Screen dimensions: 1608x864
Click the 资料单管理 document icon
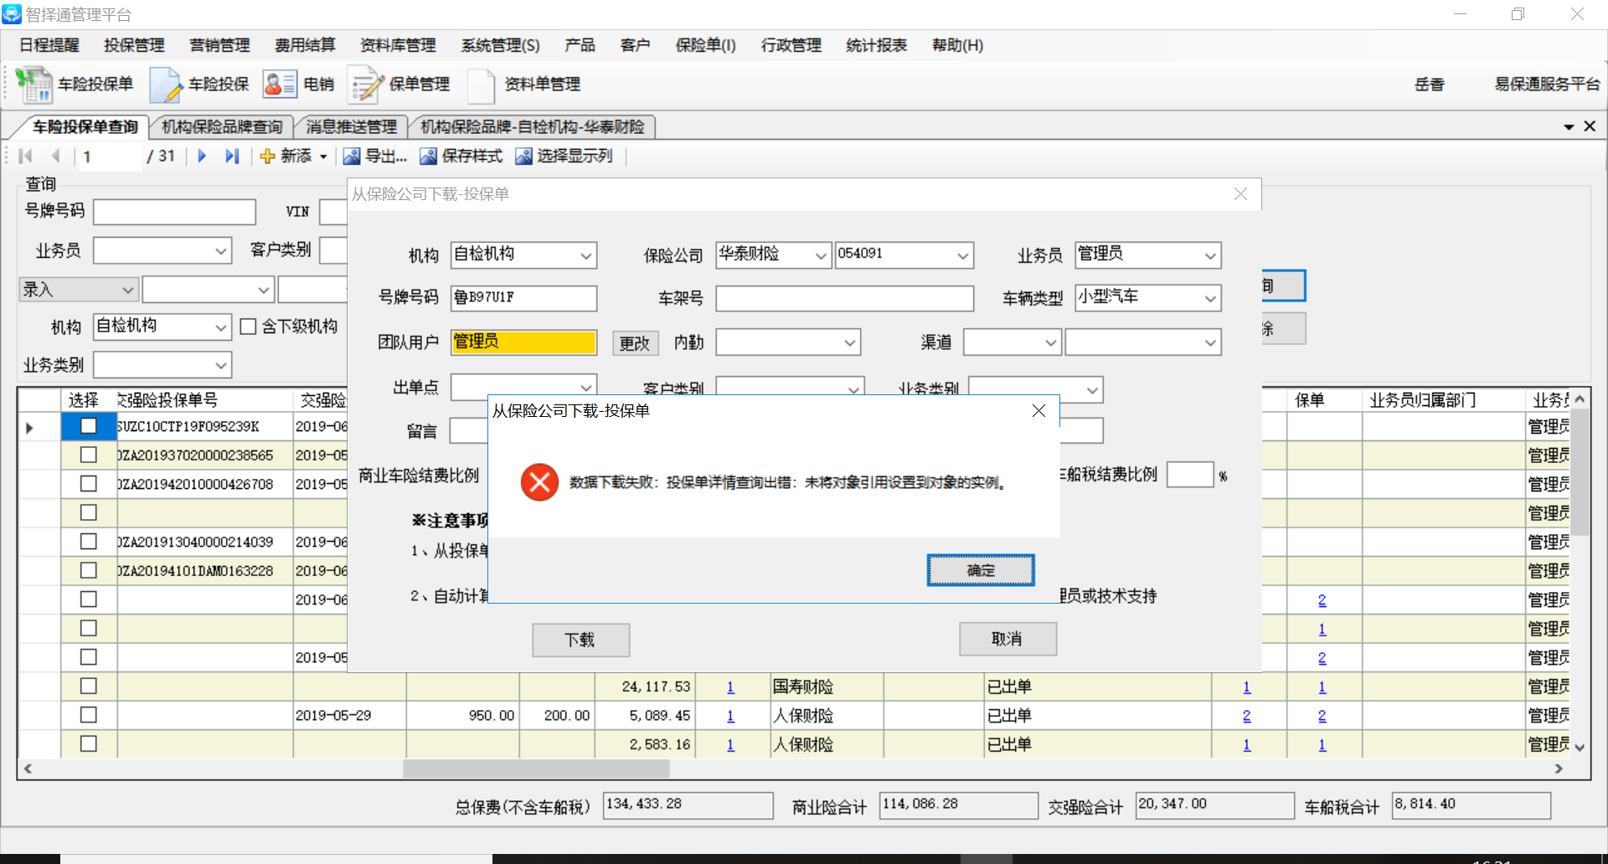[482, 85]
